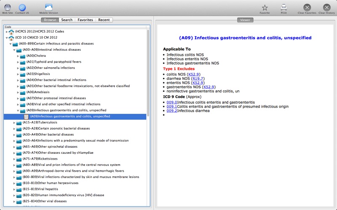The image size is (337, 210).
Task: Expand the HCPCS 2012 Codes tree node
Action: [x=7, y=32]
